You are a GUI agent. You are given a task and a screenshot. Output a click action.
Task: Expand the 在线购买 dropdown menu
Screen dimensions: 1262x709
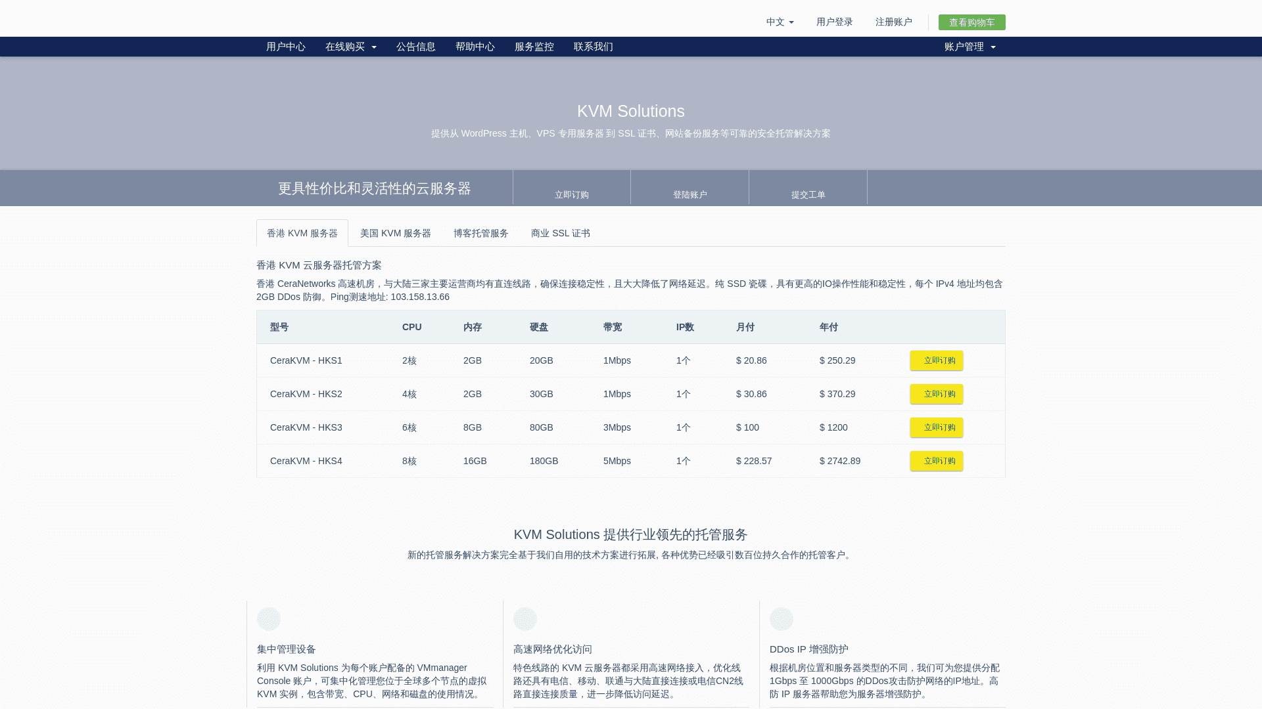tap(350, 47)
